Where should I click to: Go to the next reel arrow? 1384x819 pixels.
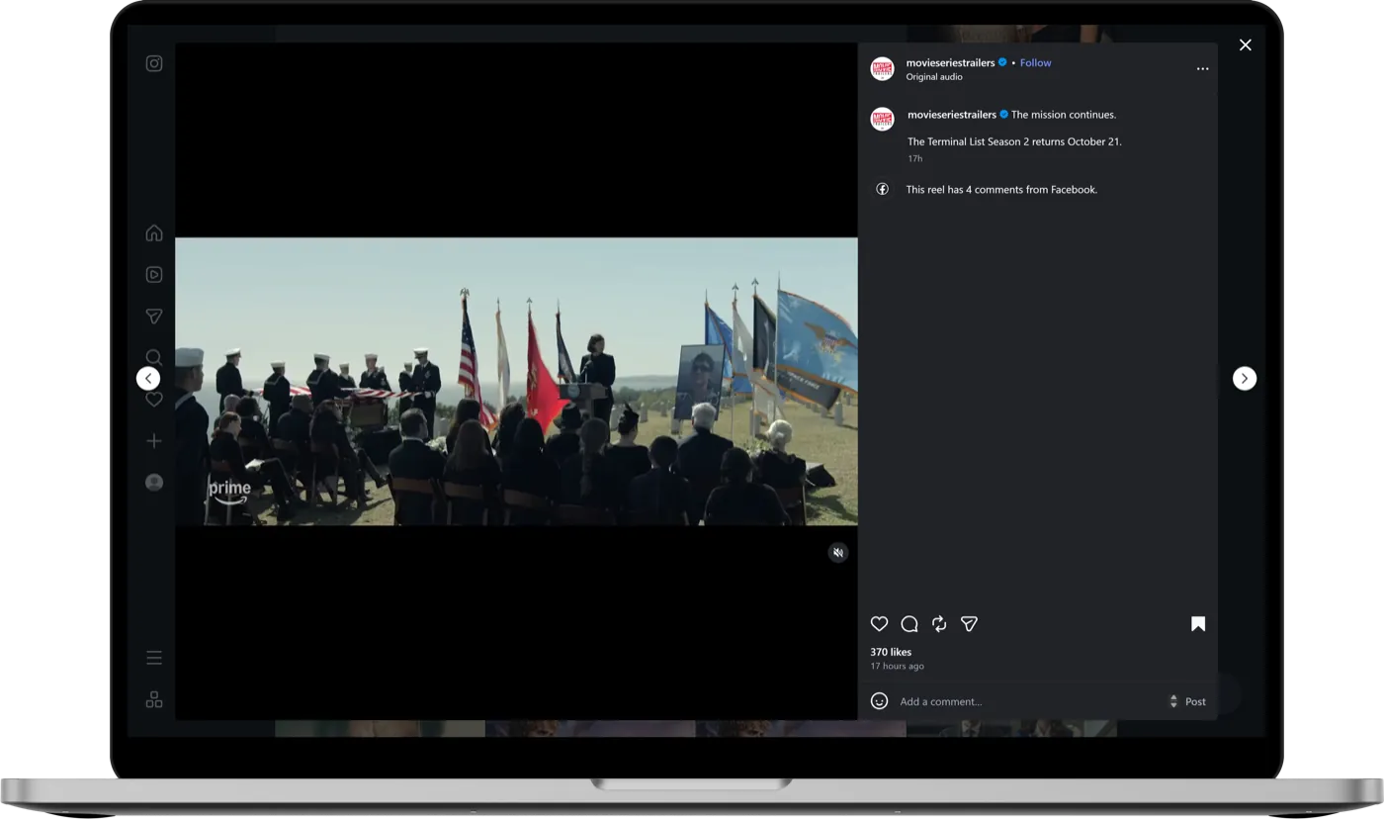[x=1245, y=378]
